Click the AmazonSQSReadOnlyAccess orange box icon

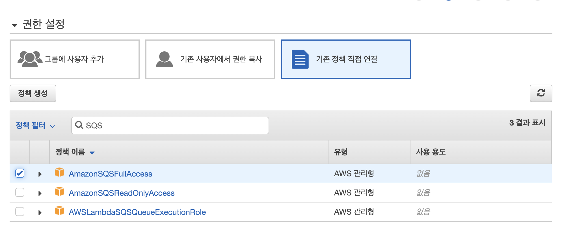click(59, 191)
